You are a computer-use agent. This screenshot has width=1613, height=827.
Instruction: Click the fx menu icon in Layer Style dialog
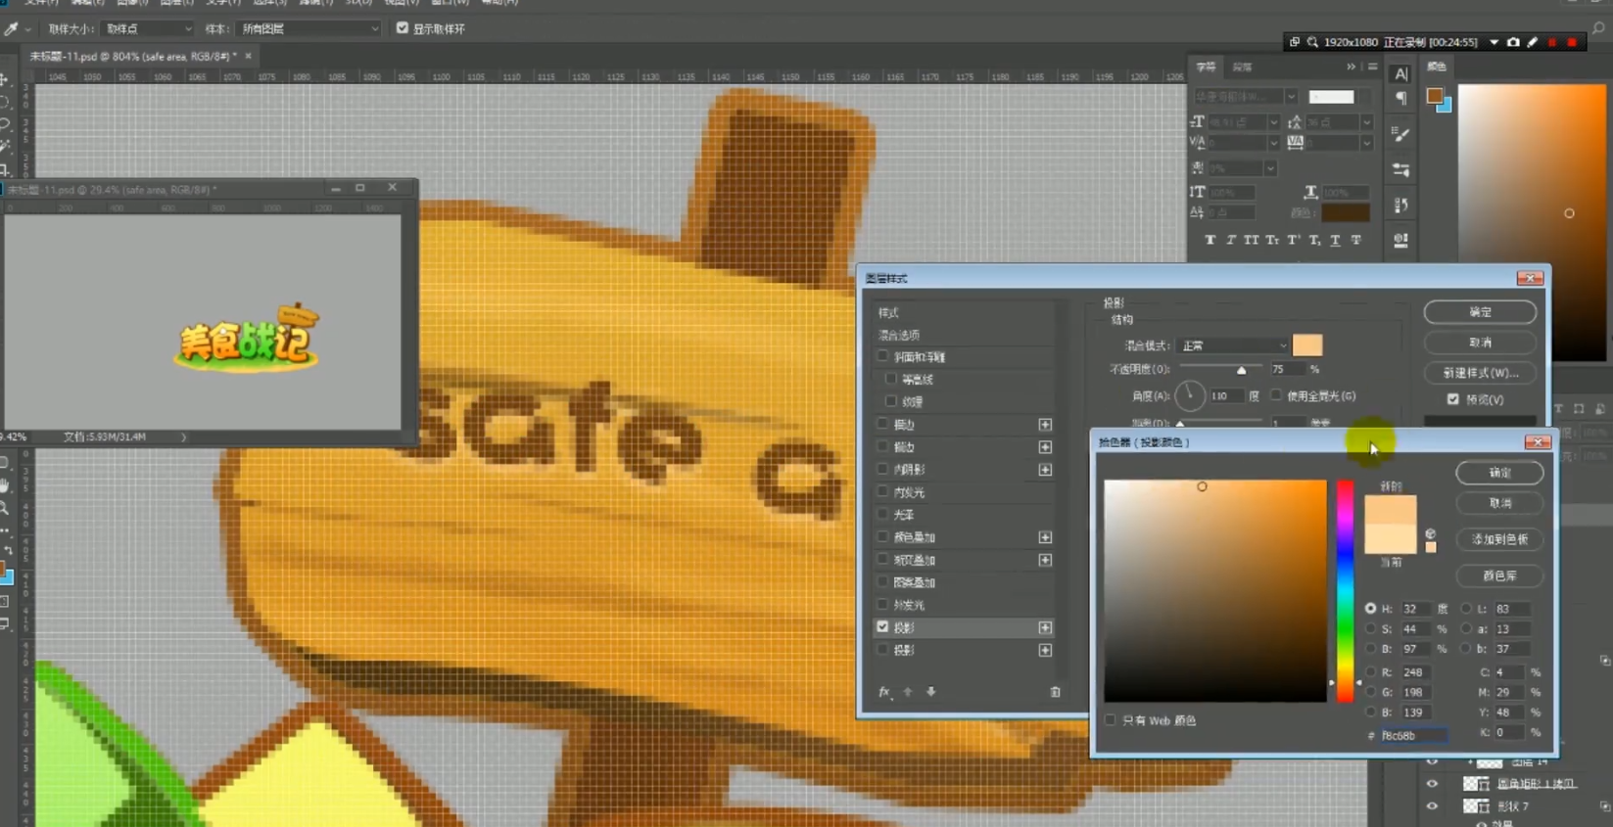tap(884, 692)
